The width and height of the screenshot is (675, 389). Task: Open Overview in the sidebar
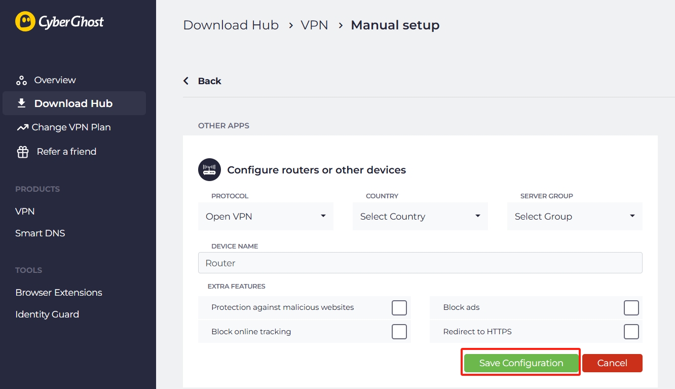55,80
